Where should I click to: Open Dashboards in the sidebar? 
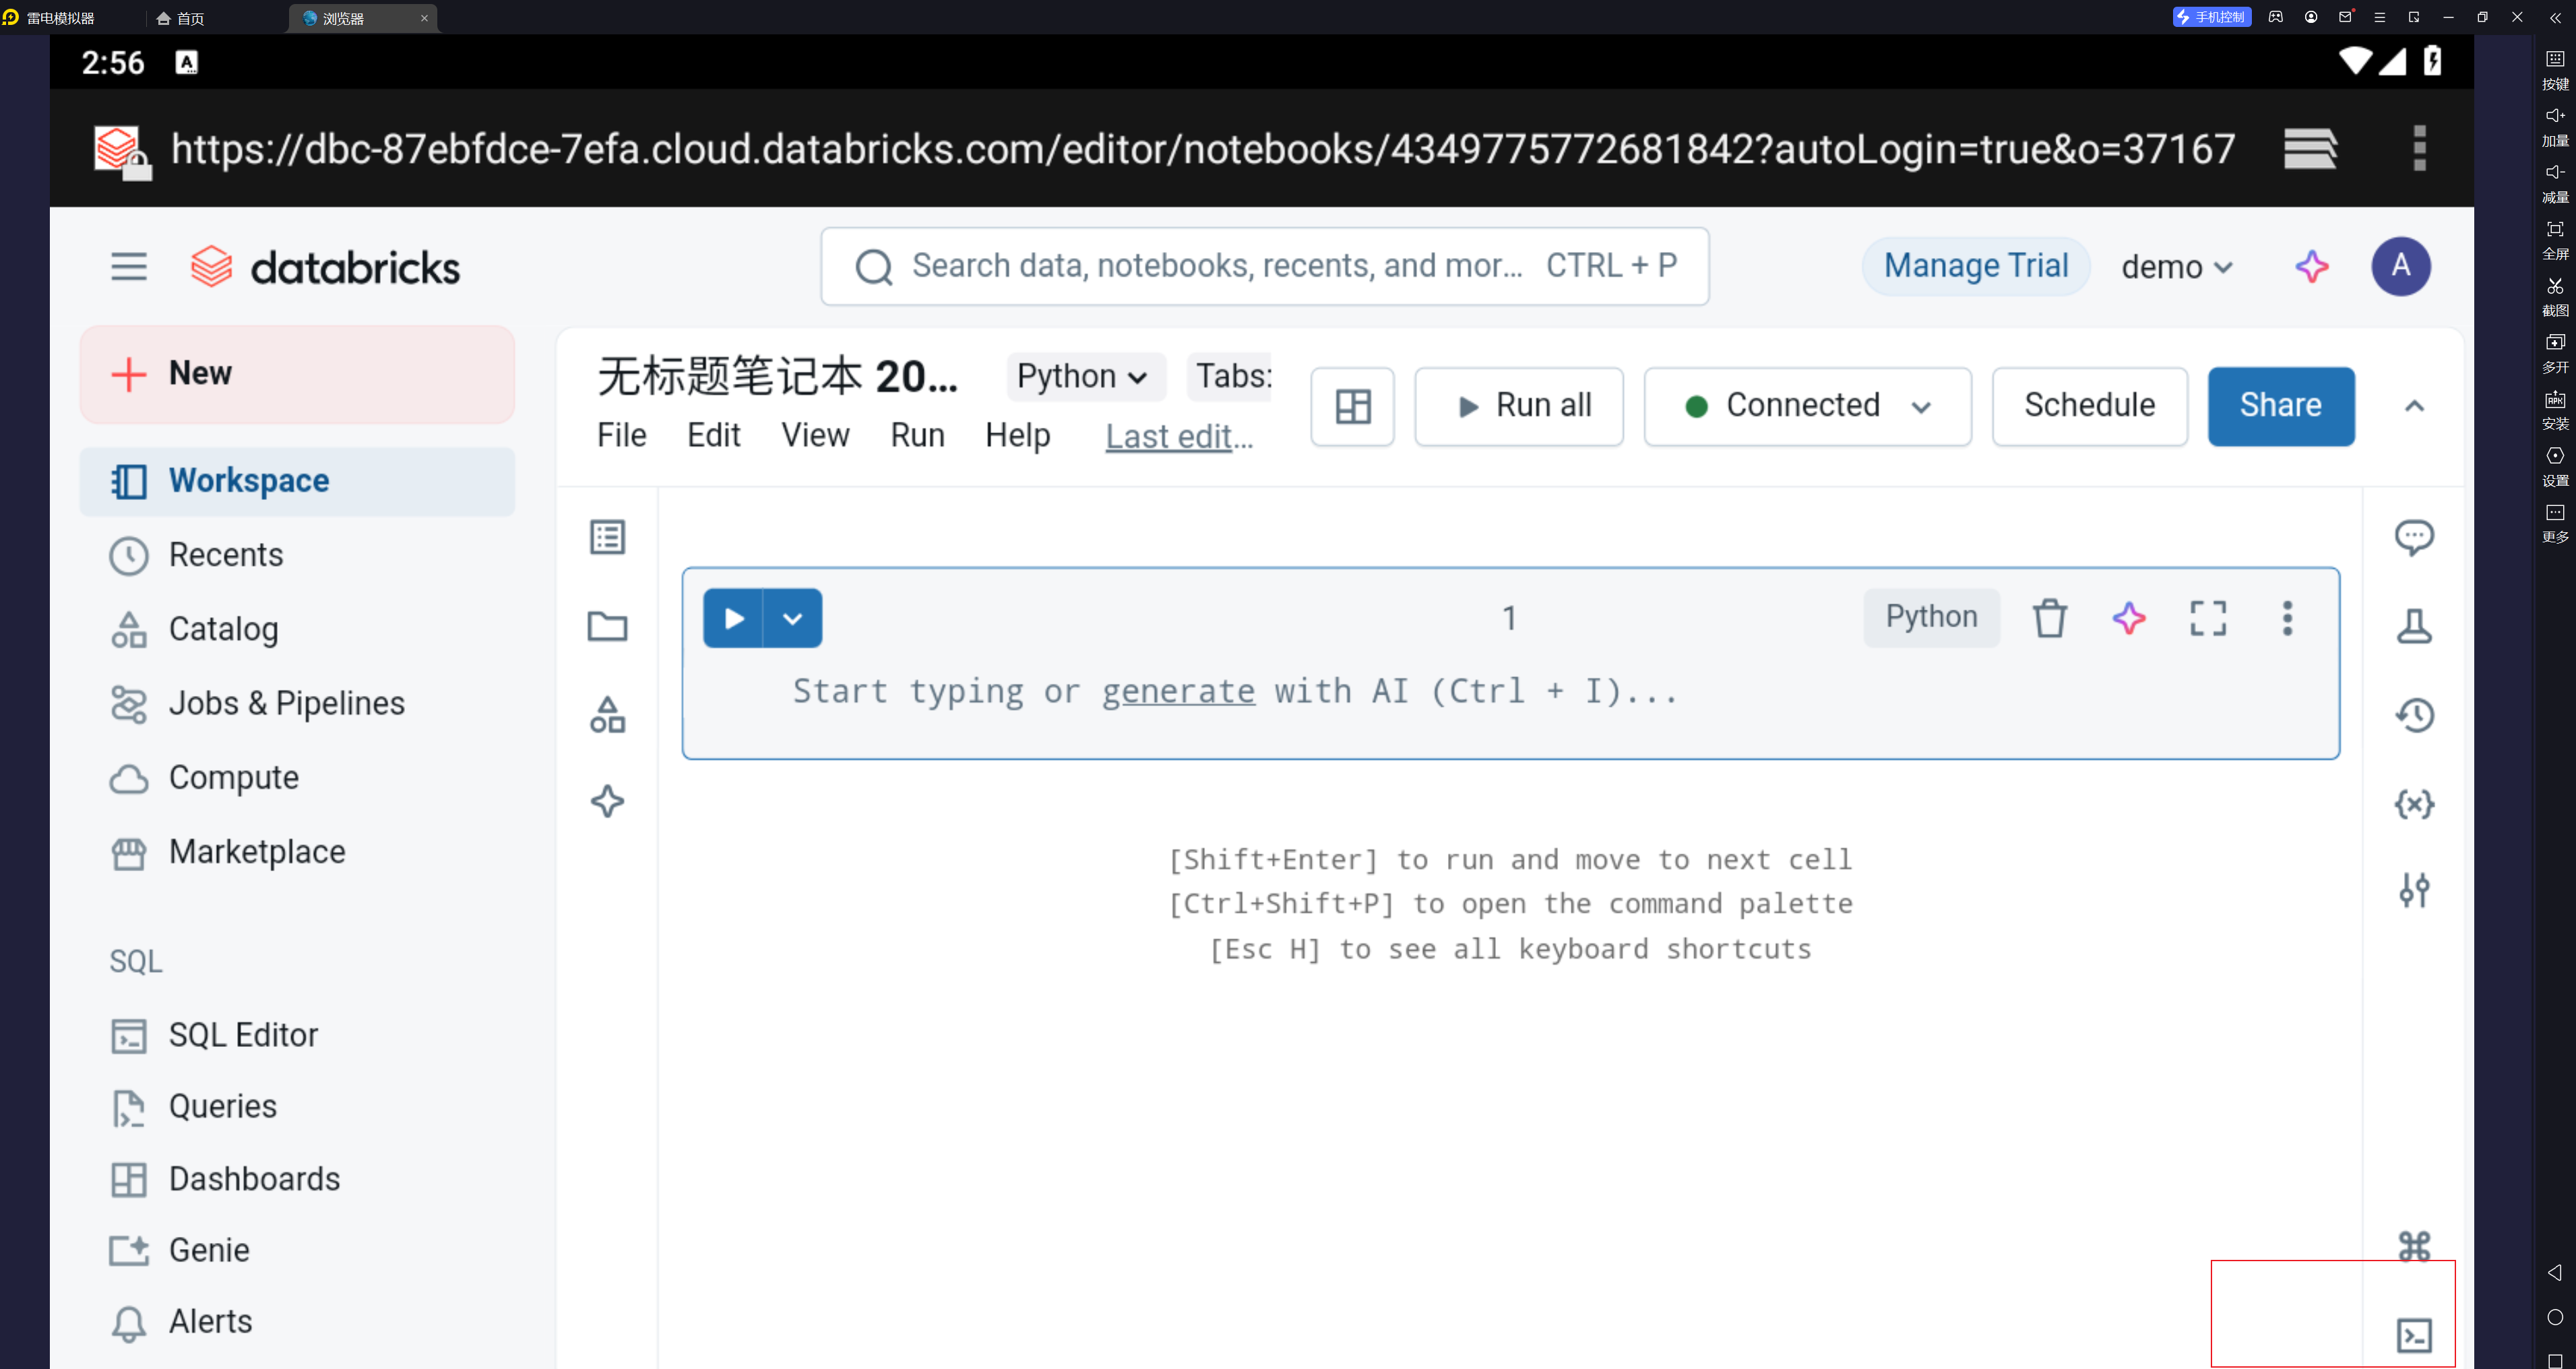click(x=297, y=1179)
